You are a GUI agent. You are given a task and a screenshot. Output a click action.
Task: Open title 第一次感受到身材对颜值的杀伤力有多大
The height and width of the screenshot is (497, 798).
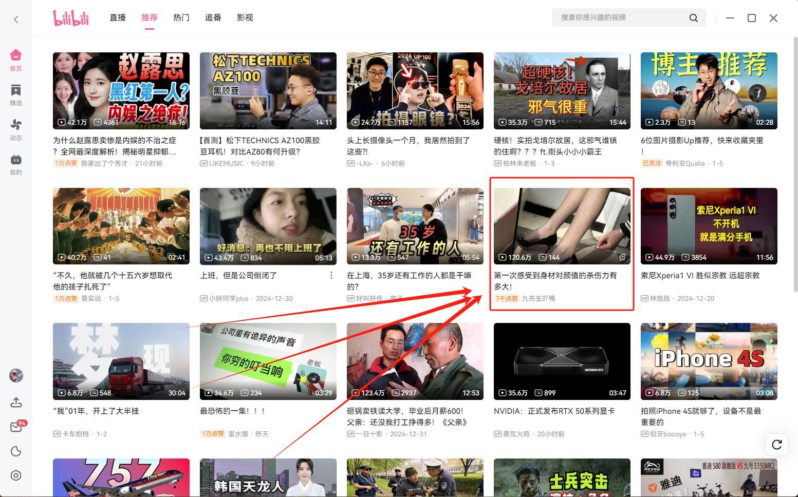555,281
